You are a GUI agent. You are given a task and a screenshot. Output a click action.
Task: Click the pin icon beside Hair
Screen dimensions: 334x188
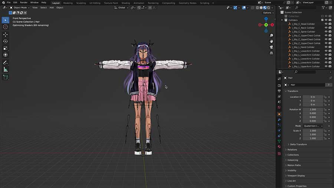330,78
